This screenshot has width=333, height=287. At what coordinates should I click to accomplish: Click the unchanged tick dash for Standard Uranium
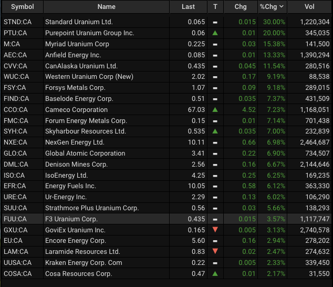215,22
